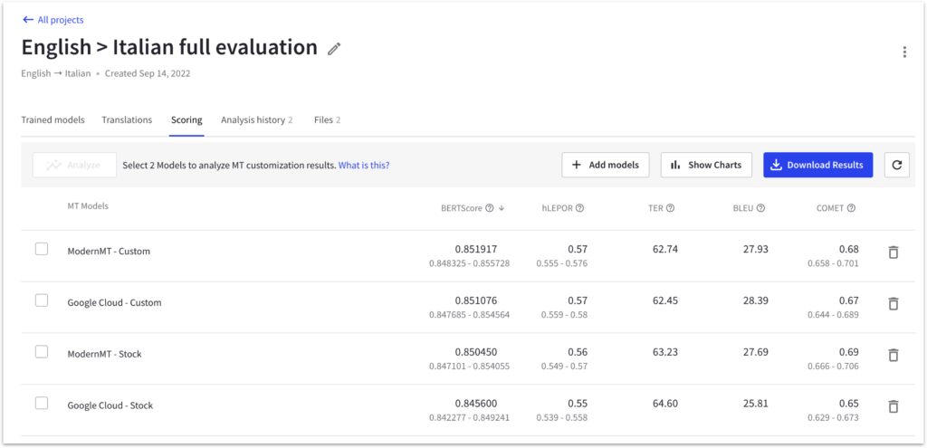Image resolution: width=927 pixels, height=448 pixels.
Task: Open the What is this? link
Action: pos(364,166)
